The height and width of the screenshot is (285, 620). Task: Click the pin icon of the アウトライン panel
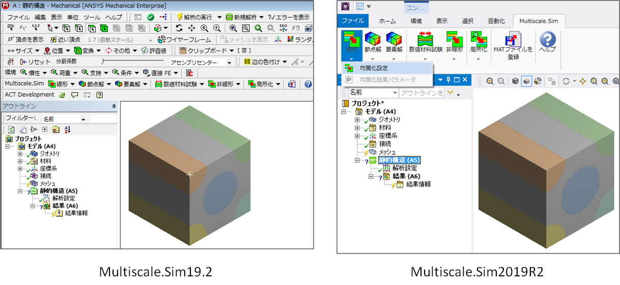pos(114,106)
